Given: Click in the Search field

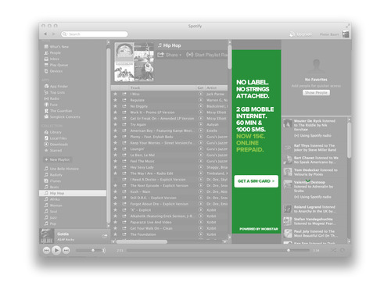Looking at the screenshot, I should tap(95, 34).
